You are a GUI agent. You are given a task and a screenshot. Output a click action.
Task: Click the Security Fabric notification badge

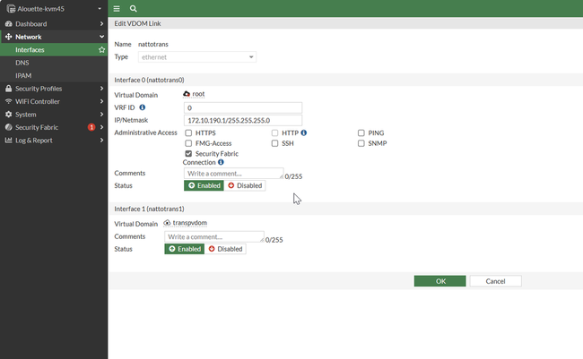tap(91, 127)
